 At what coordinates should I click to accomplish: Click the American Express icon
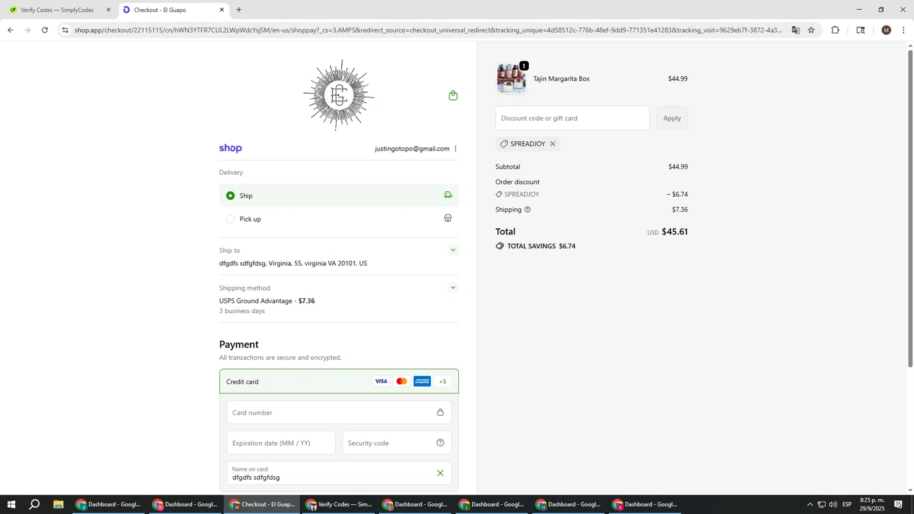point(422,381)
